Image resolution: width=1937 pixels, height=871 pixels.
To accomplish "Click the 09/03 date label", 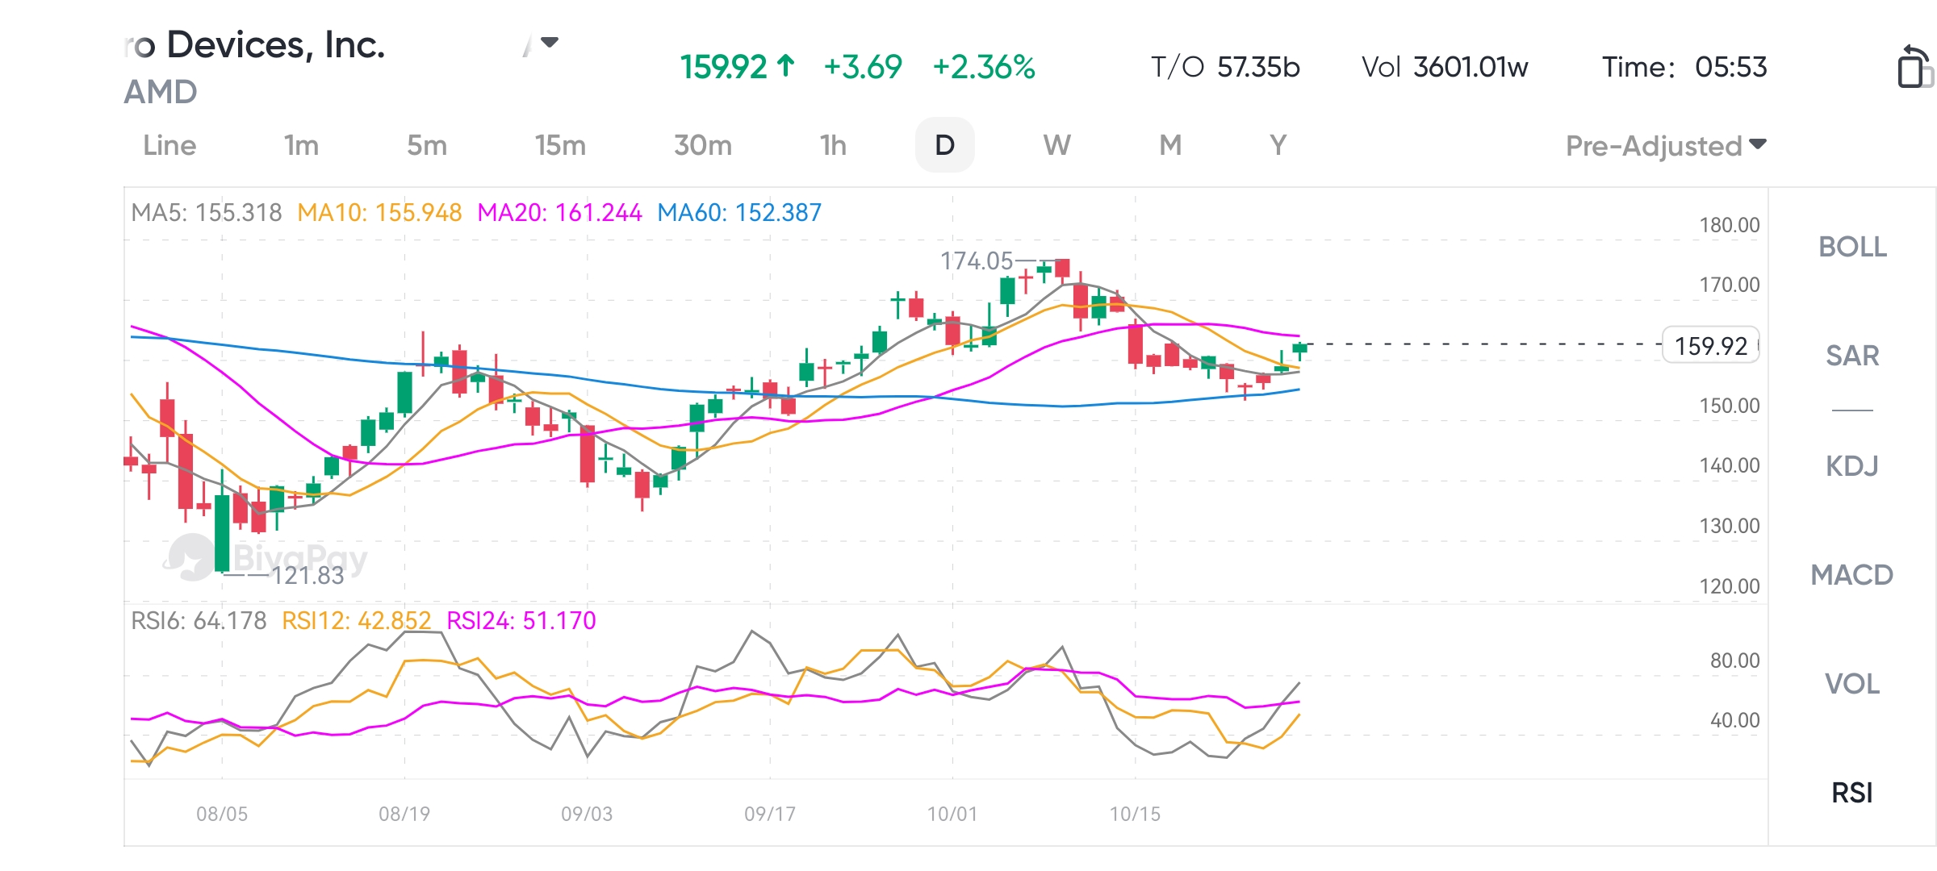I will point(587,815).
